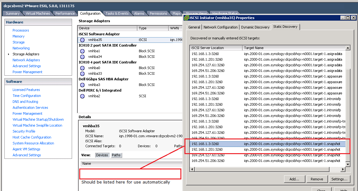
Task: Open the DNS and Routing link
Action: pos(25,102)
